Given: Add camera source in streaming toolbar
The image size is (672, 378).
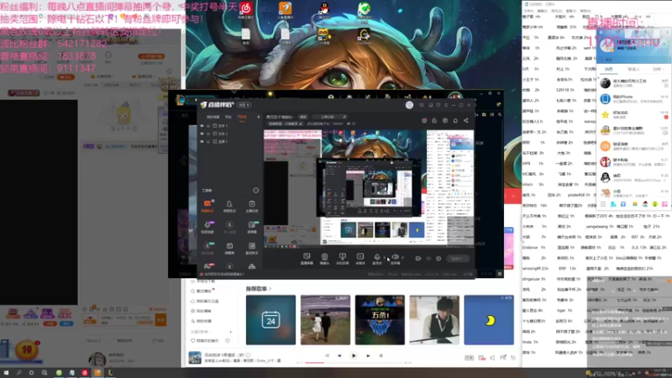Looking at the screenshot, I should tap(324, 259).
